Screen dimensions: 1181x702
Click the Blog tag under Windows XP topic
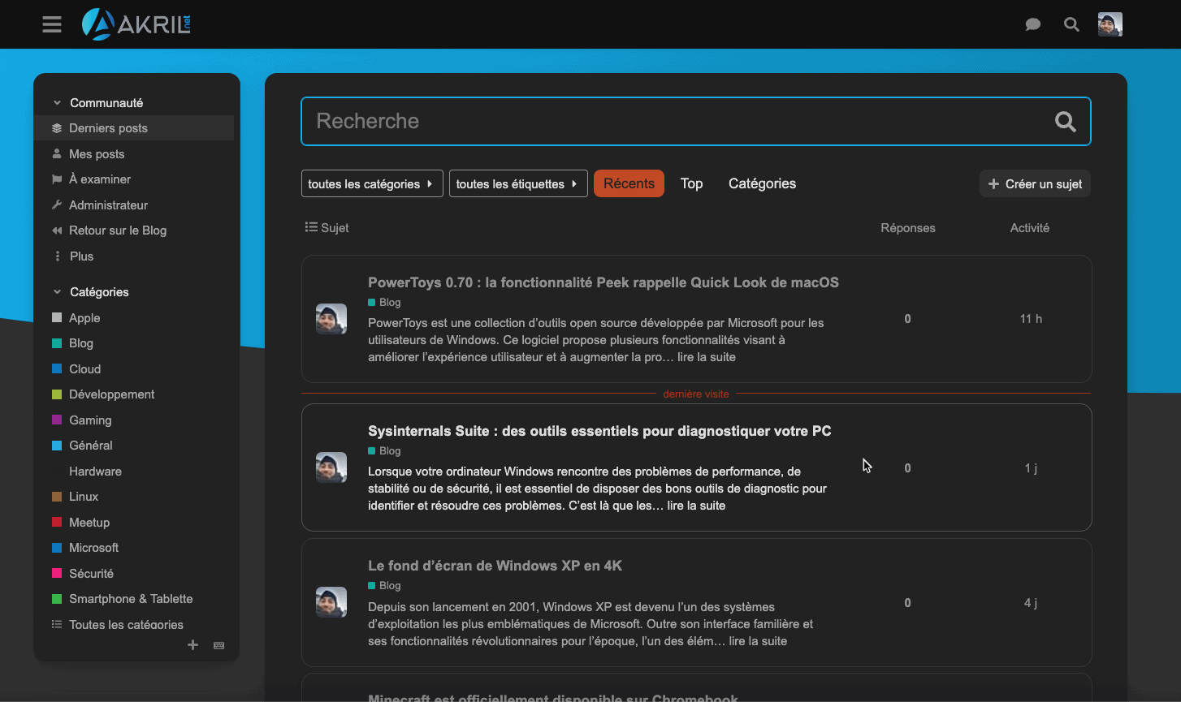click(x=384, y=586)
